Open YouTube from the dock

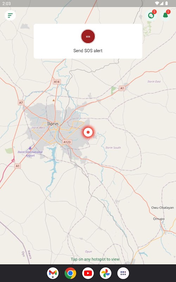(x=88, y=273)
